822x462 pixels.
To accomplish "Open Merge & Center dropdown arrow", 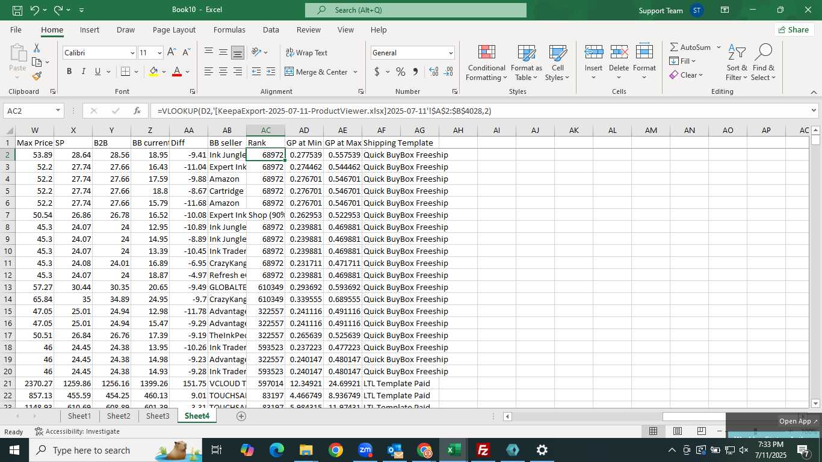I will click(355, 72).
